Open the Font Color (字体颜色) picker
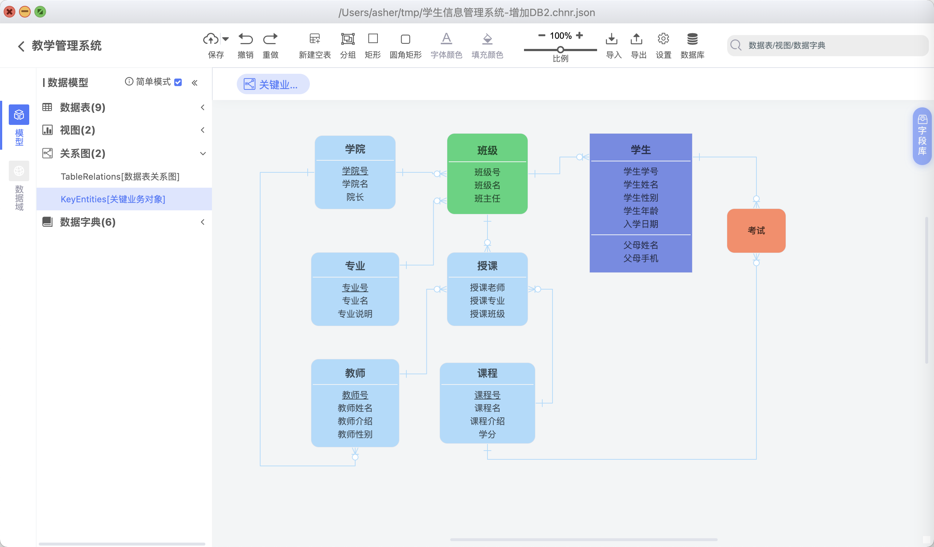934x547 pixels. point(446,38)
